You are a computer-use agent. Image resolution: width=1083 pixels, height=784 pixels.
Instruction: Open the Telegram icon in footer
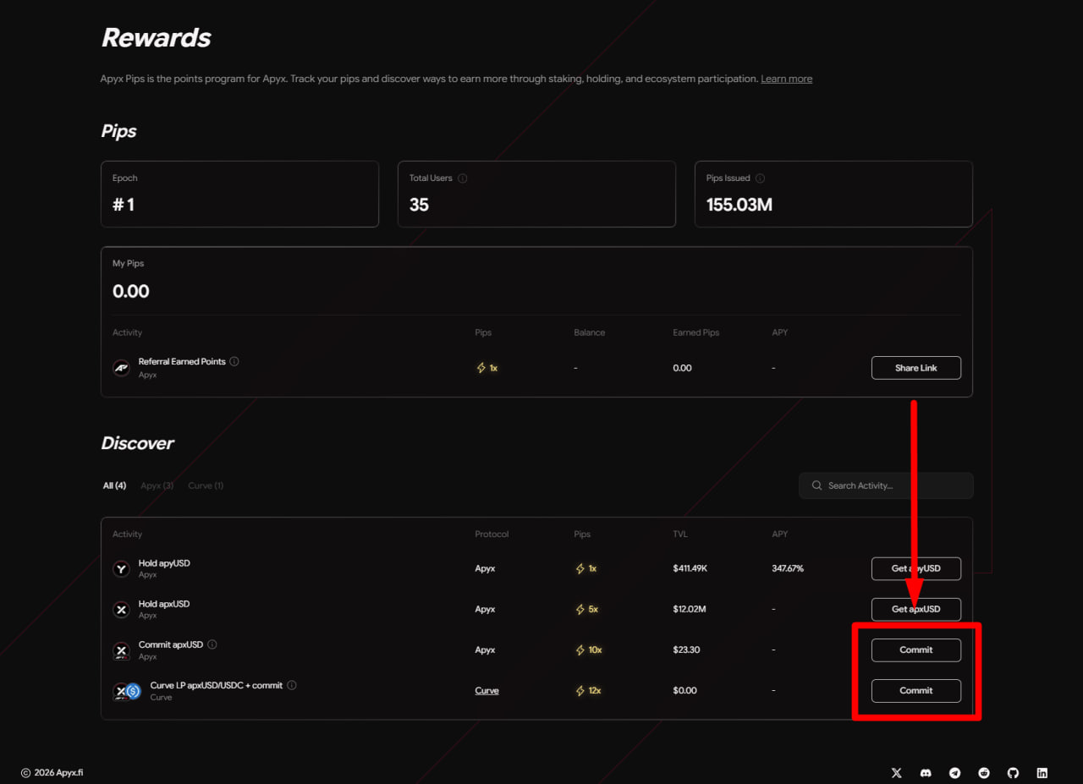pos(955,773)
